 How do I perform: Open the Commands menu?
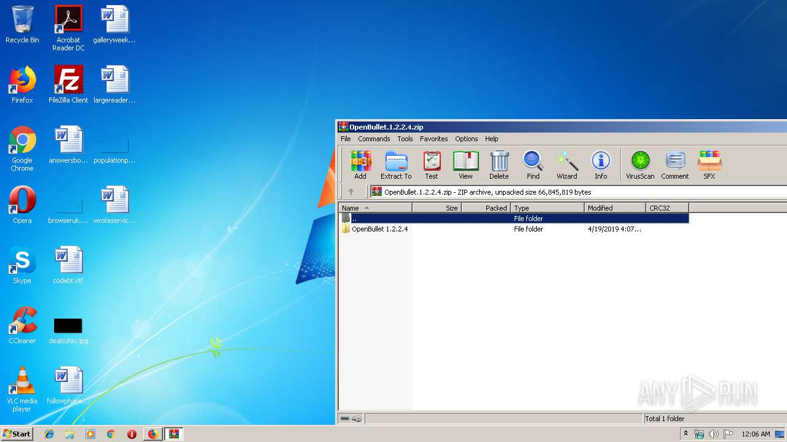pyautogui.click(x=374, y=139)
